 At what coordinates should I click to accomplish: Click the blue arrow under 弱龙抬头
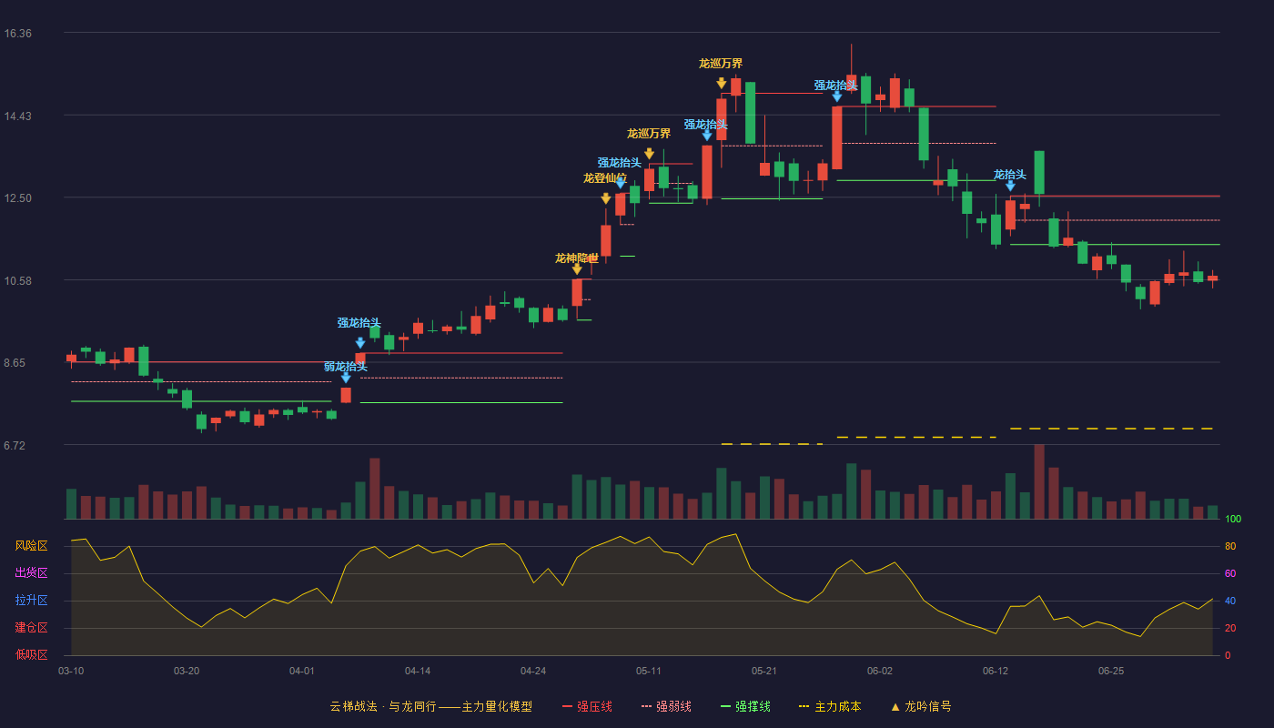click(346, 377)
